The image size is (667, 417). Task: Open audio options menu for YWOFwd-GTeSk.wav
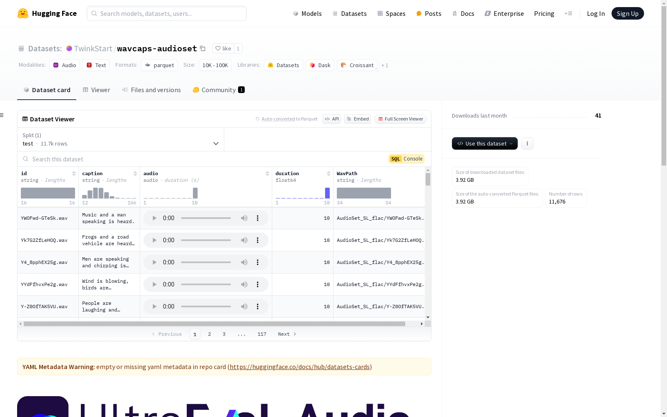pos(258,218)
